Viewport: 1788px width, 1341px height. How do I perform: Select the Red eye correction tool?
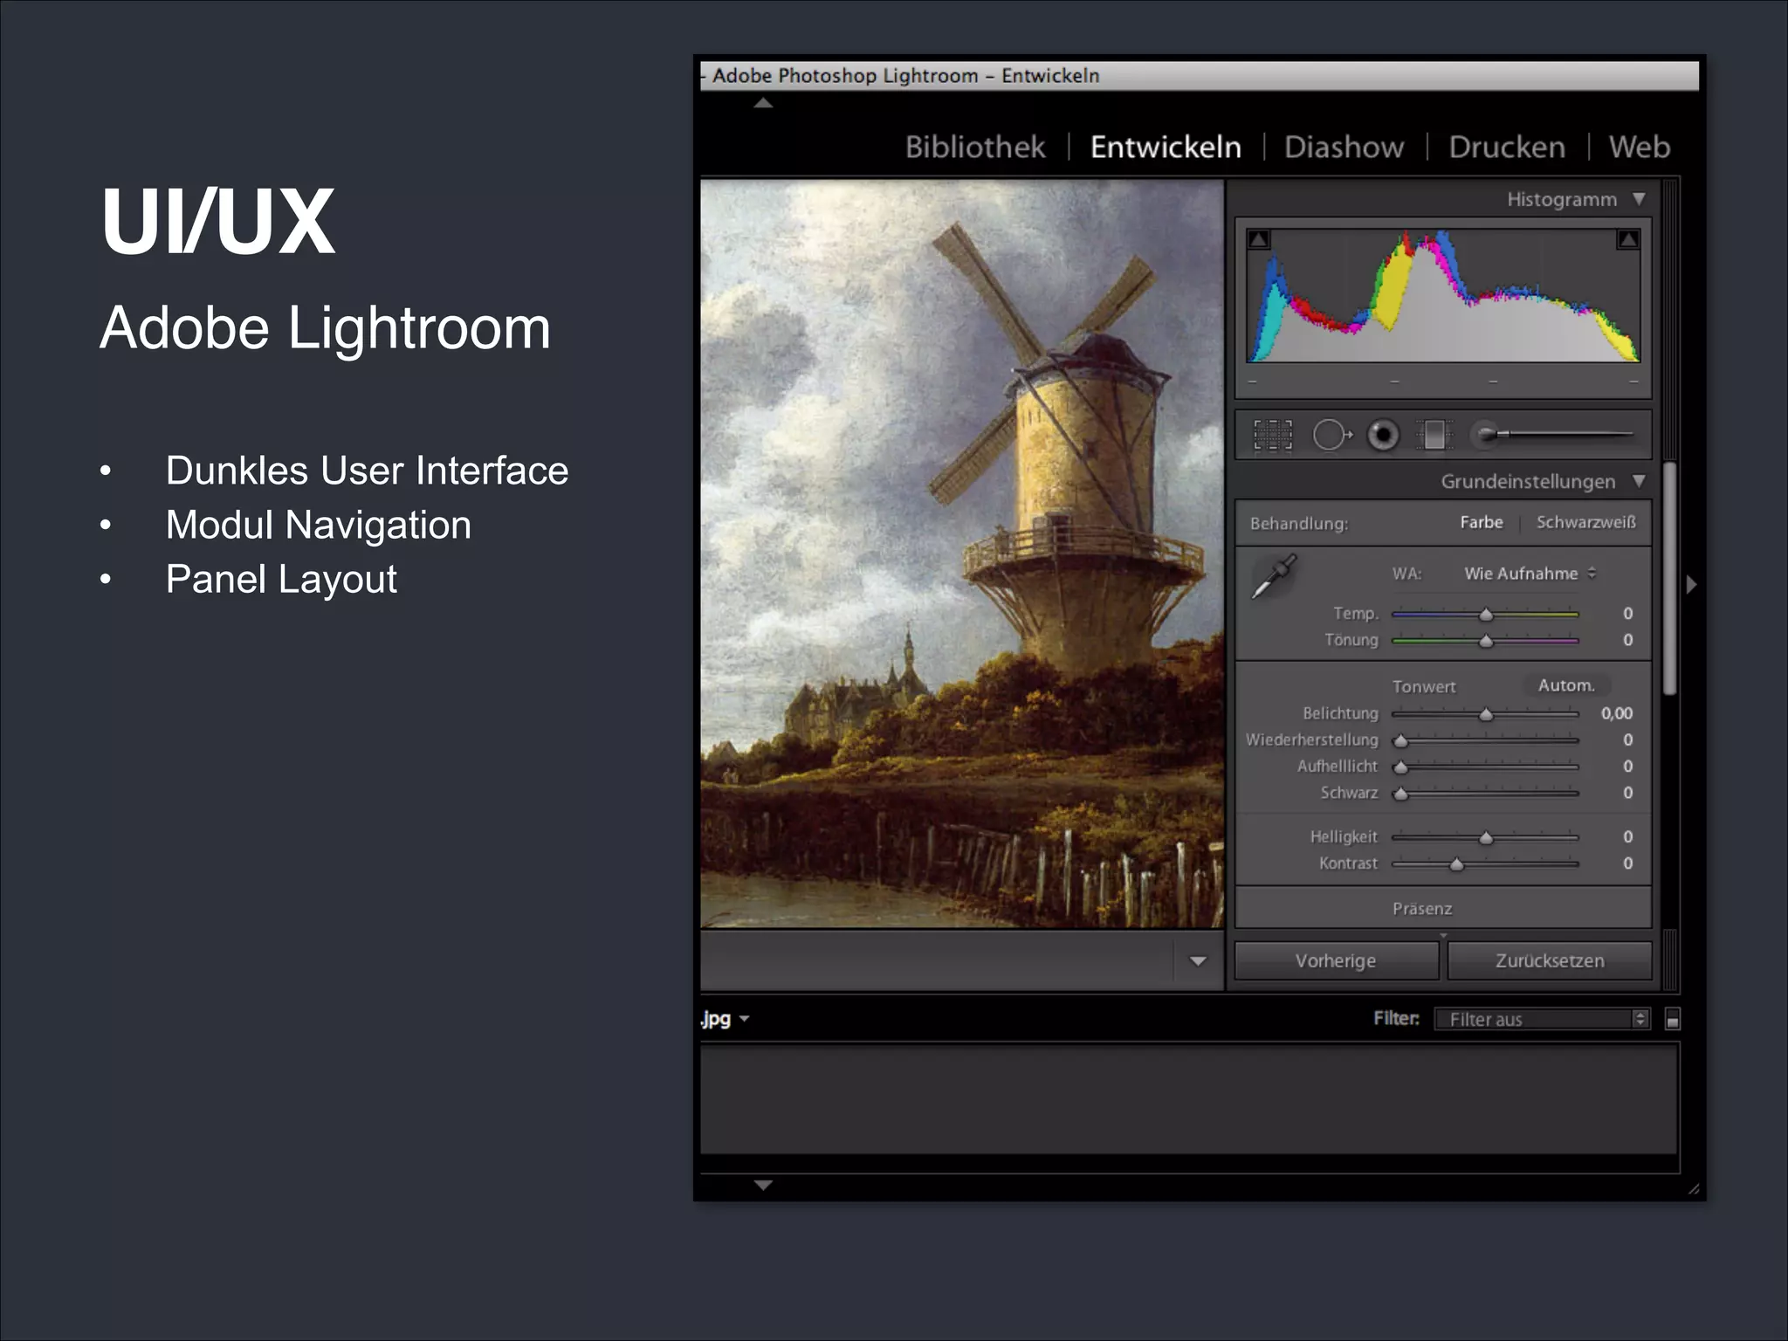pos(1383,434)
